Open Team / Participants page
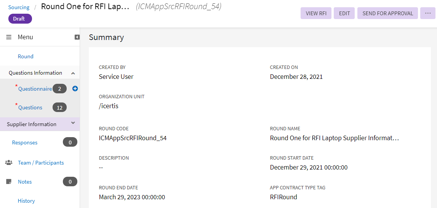Screen dimensions: 437x208 41,163
